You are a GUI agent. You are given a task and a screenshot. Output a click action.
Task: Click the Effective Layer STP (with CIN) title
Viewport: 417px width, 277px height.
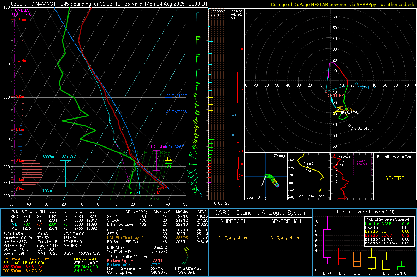click(364, 212)
